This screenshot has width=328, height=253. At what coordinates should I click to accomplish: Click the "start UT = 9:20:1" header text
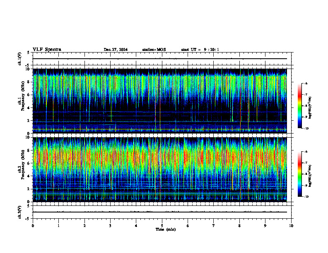(x=200, y=50)
